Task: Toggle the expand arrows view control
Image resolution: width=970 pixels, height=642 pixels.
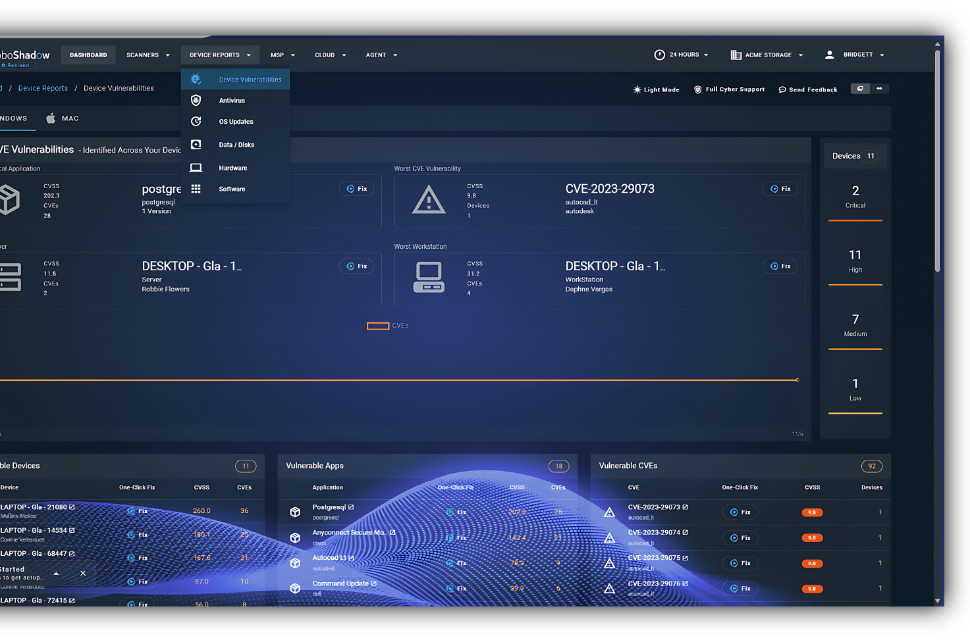Action: click(x=880, y=88)
